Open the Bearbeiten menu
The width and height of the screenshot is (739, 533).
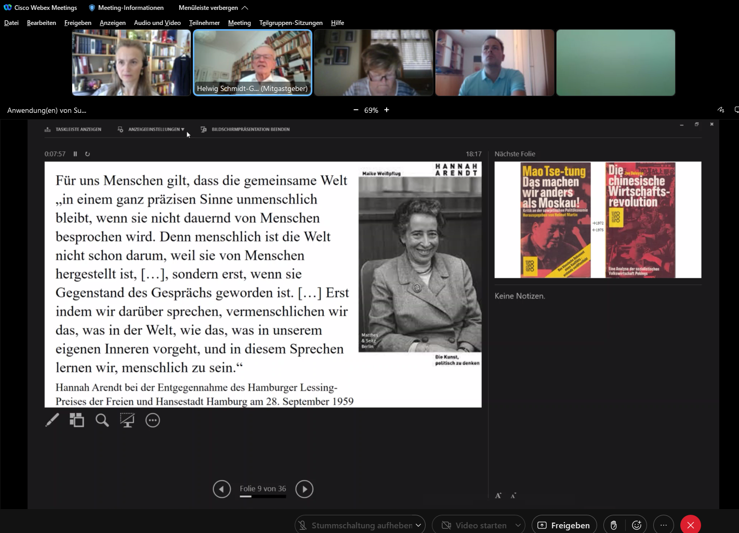[42, 23]
